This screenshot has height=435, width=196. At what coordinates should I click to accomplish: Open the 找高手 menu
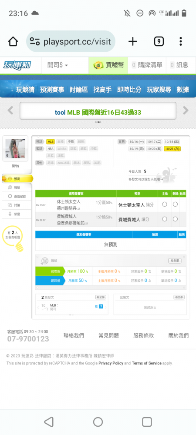coord(102,89)
